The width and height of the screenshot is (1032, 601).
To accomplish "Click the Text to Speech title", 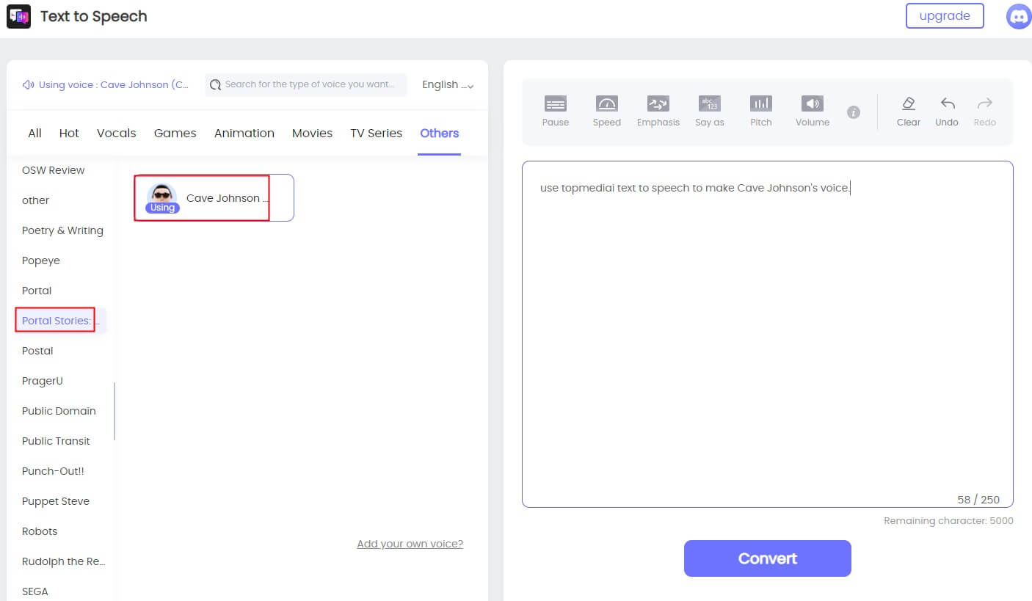I will pyautogui.click(x=94, y=16).
